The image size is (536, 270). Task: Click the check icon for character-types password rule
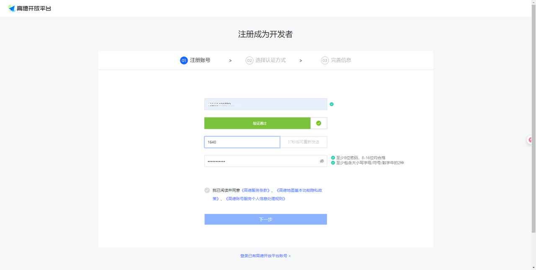point(333,163)
